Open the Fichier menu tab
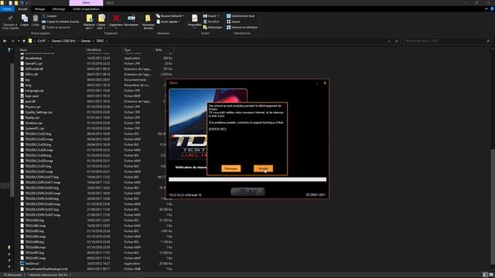Viewport: 495px width, 278px height. point(7,9)
